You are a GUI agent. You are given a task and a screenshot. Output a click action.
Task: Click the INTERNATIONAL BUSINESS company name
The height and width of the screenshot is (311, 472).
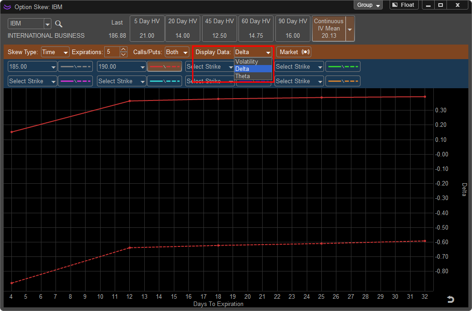(46, 35)
